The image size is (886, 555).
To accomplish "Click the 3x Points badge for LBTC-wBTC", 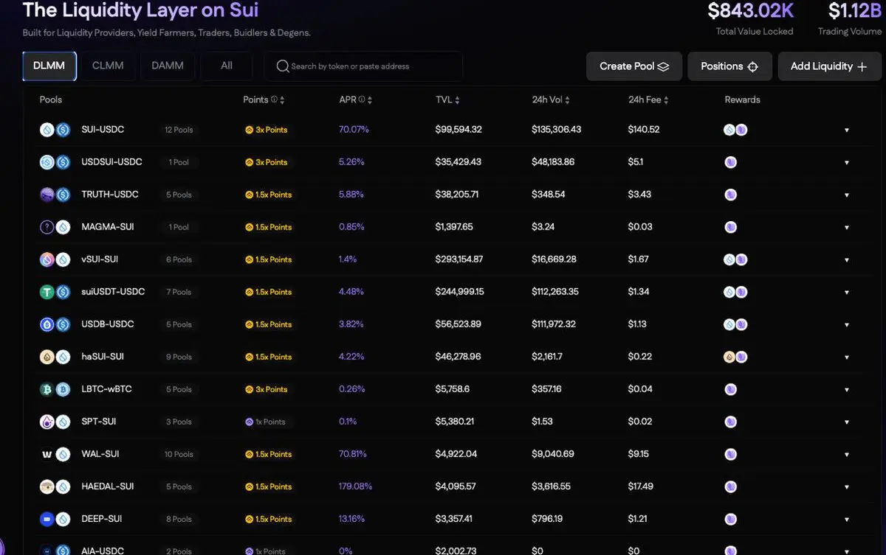I will tap(267, 389).
